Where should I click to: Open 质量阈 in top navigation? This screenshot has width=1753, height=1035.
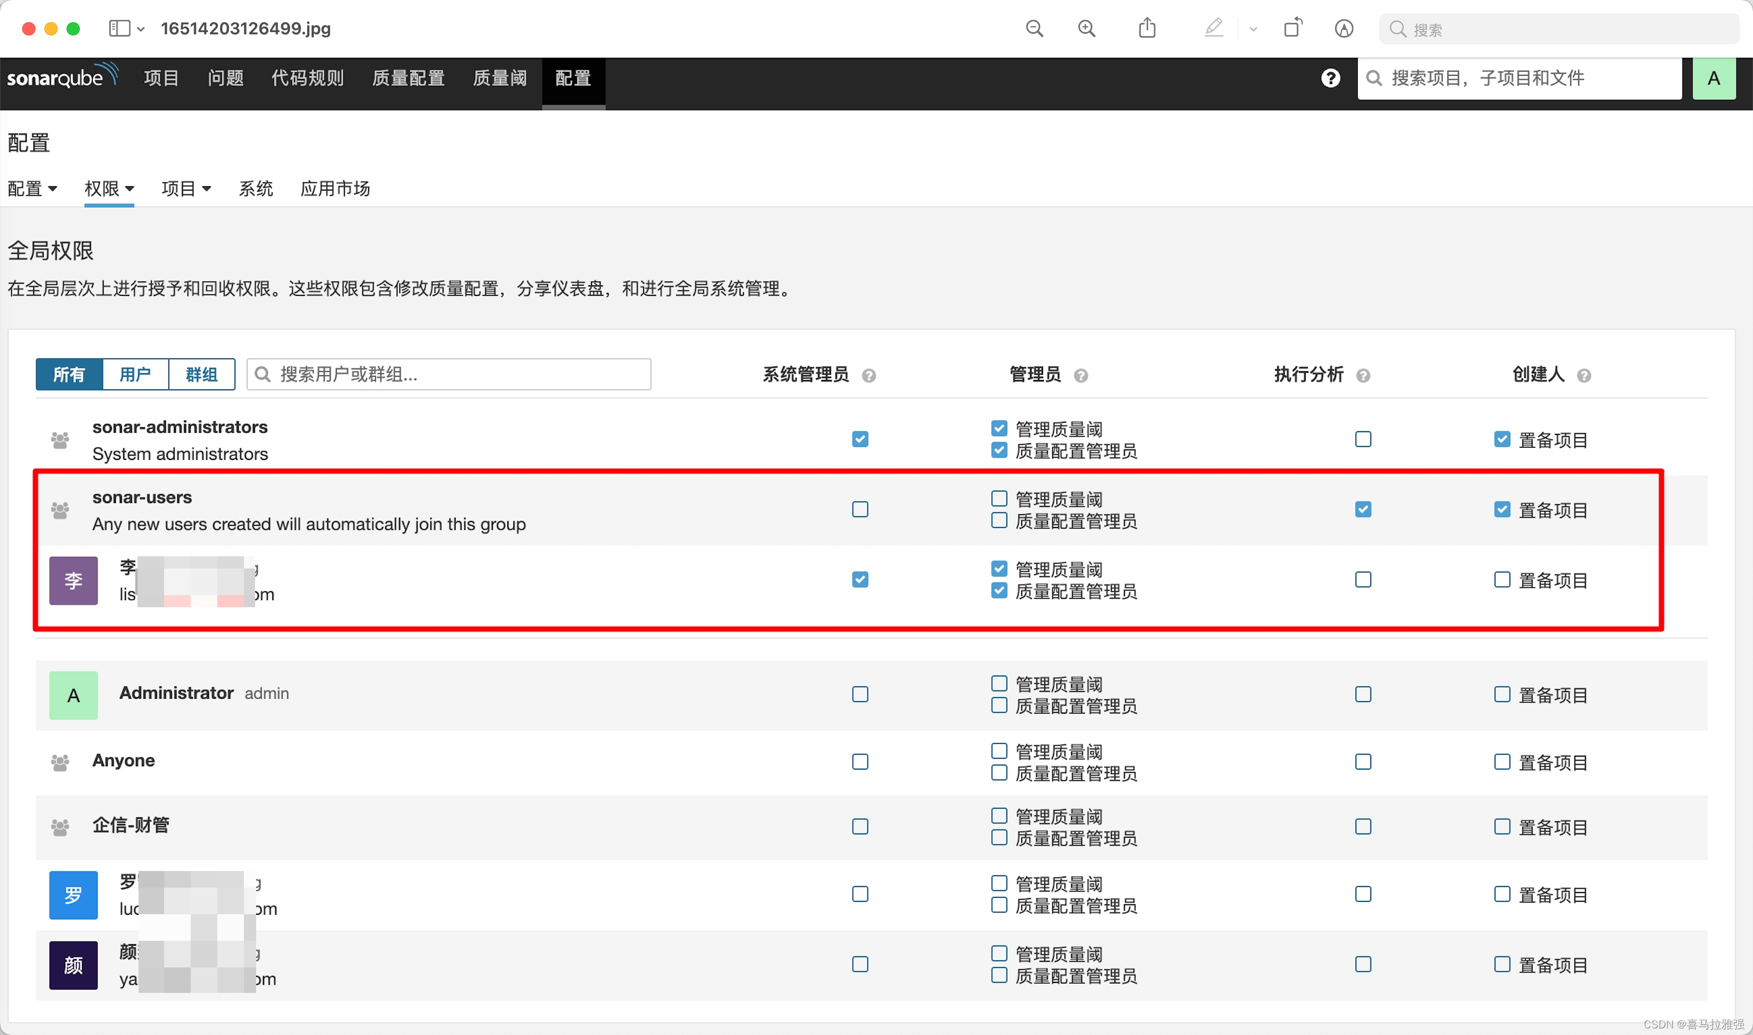point(500,78)
